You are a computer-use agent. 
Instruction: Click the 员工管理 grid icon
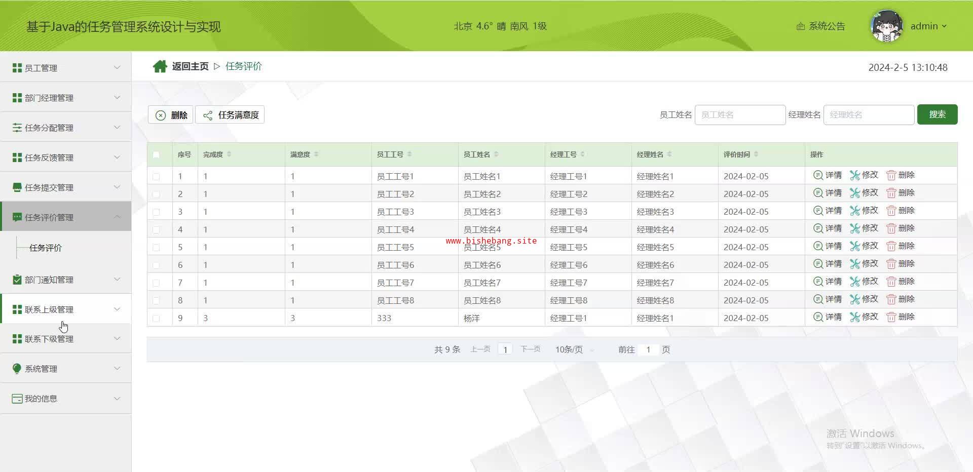(x=17, y=68)
